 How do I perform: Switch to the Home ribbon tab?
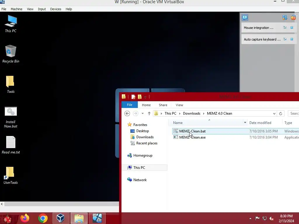coord(146,105)
